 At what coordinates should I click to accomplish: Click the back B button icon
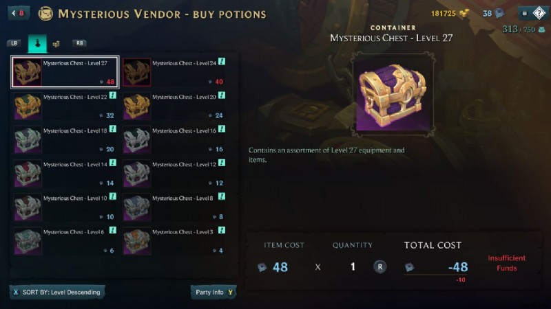point(19,13)
